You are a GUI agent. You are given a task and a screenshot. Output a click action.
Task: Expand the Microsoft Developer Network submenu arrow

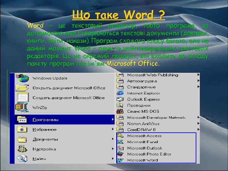point(198,117)
